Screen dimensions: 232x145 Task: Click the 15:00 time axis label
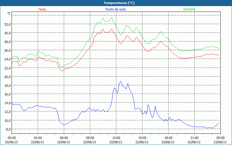(142, 138)
